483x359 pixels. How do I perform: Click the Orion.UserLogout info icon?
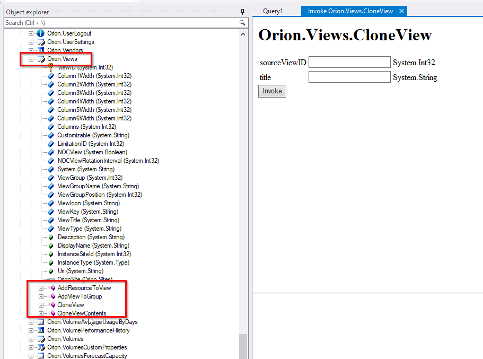click(x=41, y=33)
